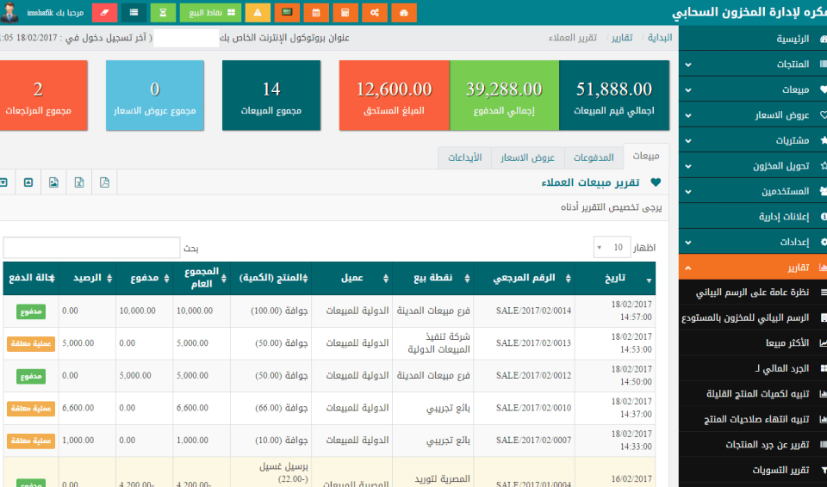Switch to the المدفوعات tab
The image size is (827, 487).
pos(593,157)
